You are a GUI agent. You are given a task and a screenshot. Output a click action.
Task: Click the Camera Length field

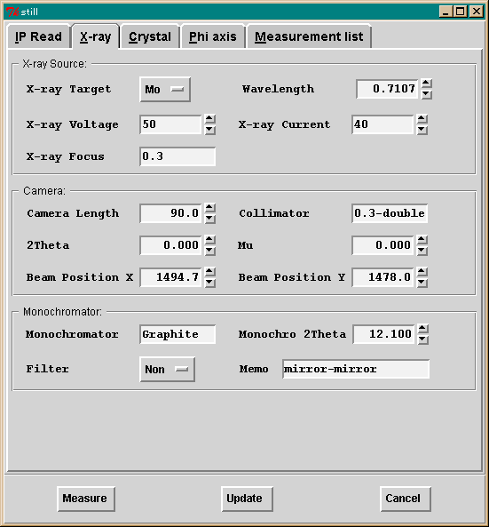tap(170, 213)
